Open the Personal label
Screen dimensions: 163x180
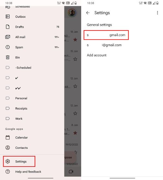(x=32, y=98)
